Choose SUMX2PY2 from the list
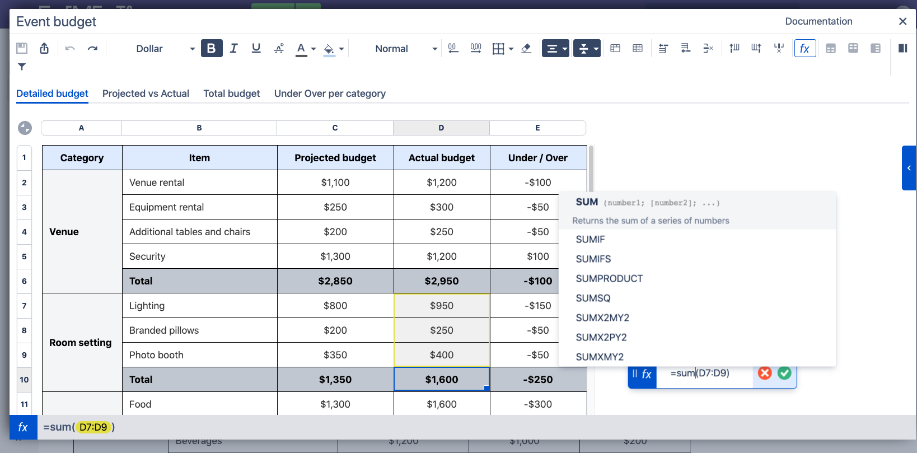Screen dimensions: 917x453 697,337
